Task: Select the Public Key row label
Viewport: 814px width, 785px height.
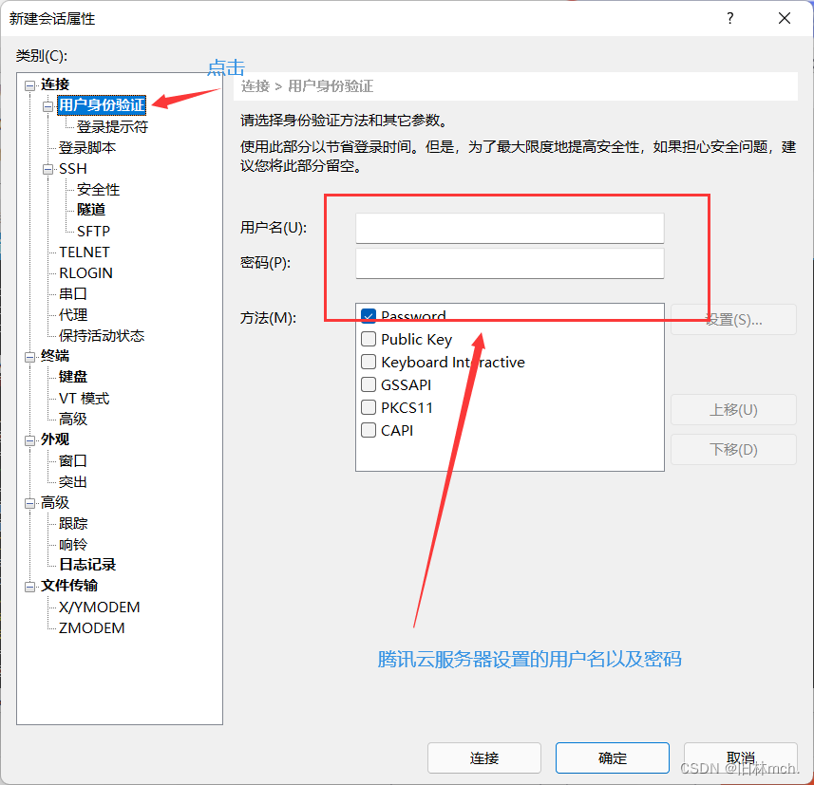Action: point(416,339)
